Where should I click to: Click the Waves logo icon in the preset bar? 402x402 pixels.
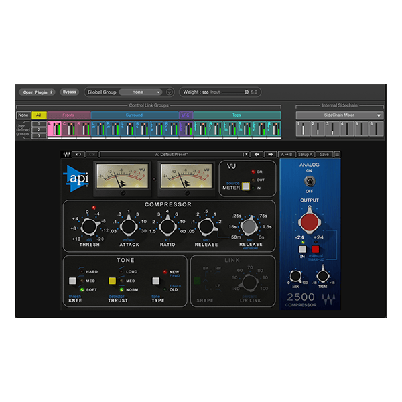[x=66, y=154]
